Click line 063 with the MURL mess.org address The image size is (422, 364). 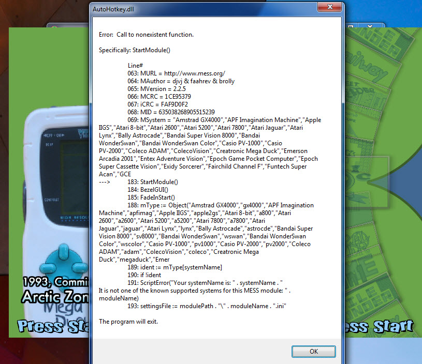pos(176,73)
